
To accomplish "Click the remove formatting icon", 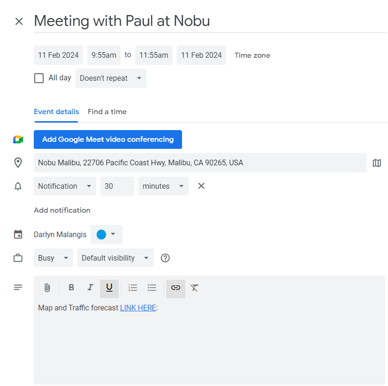I will [x=195, y=288].
